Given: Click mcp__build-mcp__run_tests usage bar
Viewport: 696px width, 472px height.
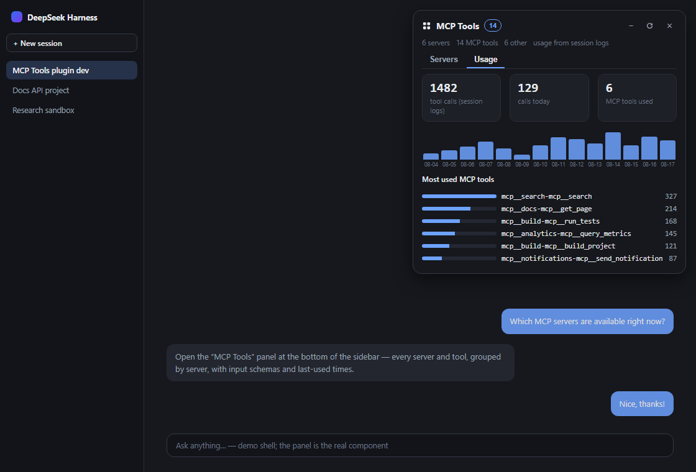Looking at the screenshot, I should (x=459, y=221).
